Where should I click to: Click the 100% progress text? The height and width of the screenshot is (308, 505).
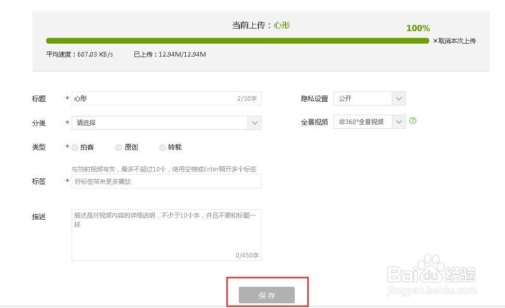coord(418,28)
